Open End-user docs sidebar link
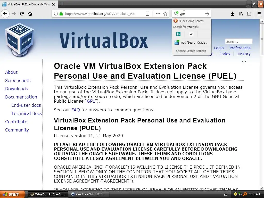 (x=26, y=105)
